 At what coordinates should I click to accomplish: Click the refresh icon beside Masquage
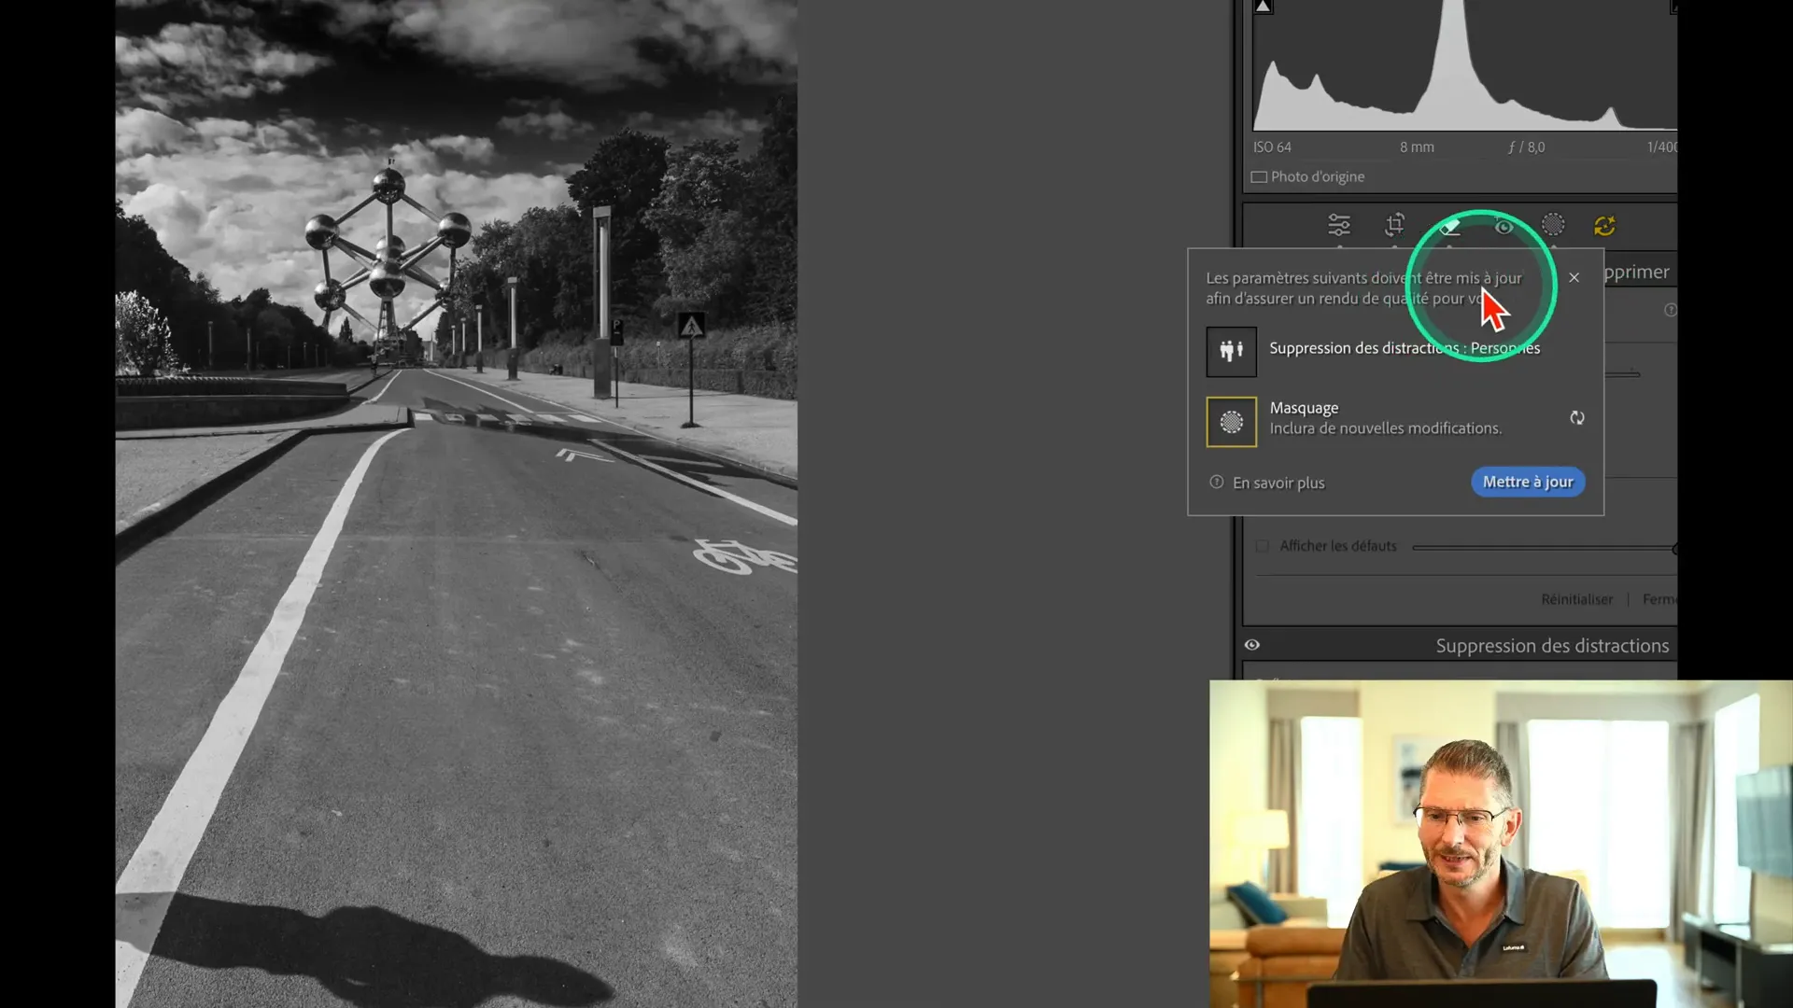tap(1577, 418)
